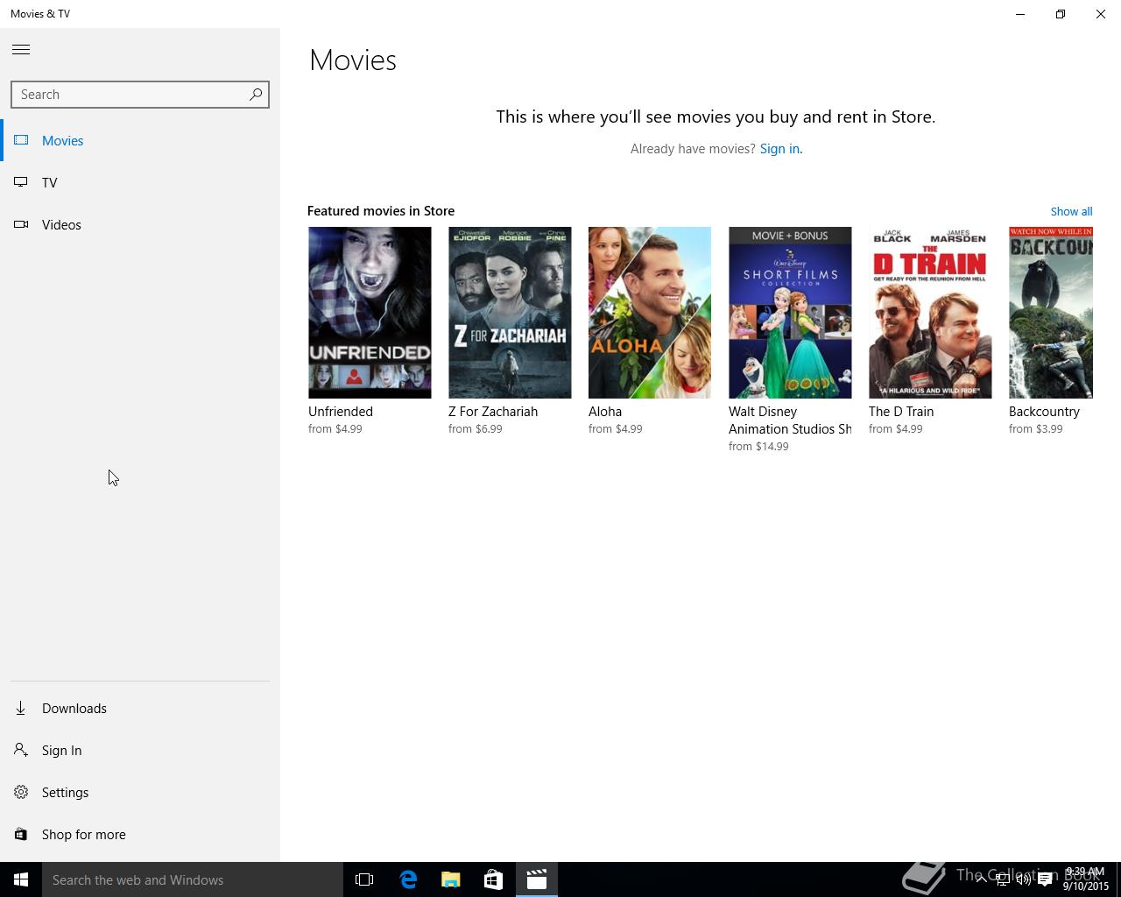1121x897 pixels.
Task: Click the TV monitor icon in sidebar
Action: (x=21, y=182)
